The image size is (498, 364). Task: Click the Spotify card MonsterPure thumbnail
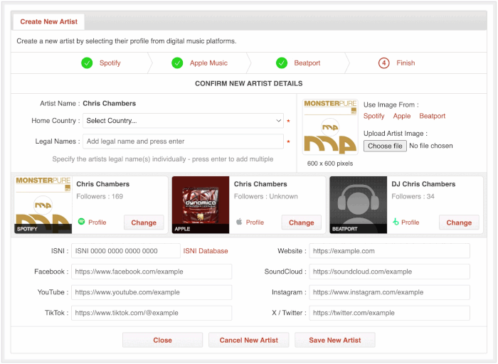coord(43,205)
